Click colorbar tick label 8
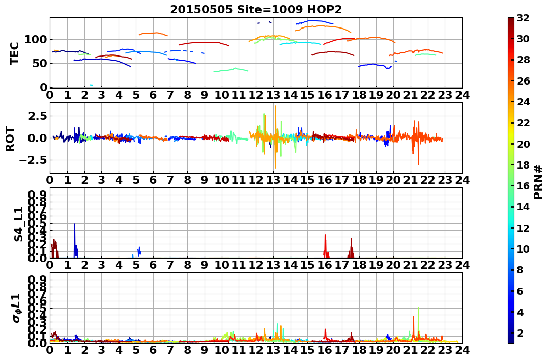The image size is (548, 361). click(520, 270)
